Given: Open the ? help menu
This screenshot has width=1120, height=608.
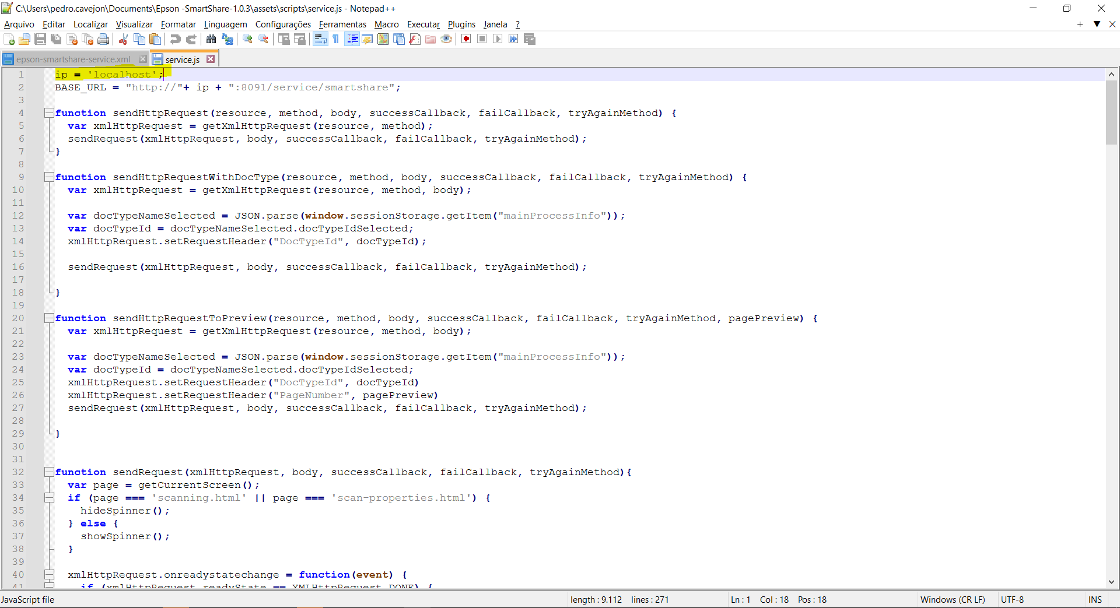Looking at the screenshot, I should pos(517,24).
